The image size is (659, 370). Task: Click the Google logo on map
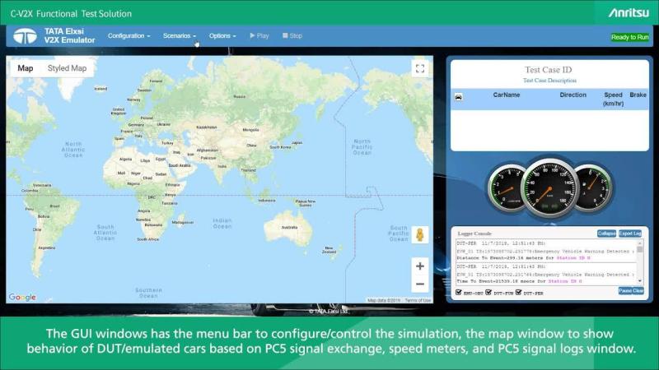[x=22, y=297]
